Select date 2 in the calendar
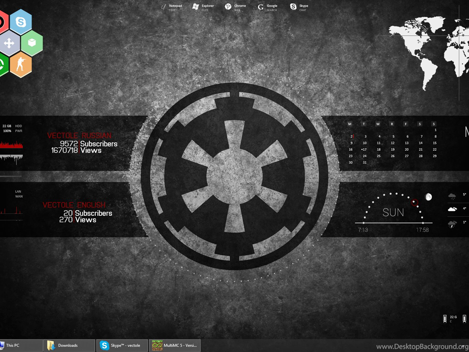The width and height of the screenshot is (469, 352). pos(352,137)
